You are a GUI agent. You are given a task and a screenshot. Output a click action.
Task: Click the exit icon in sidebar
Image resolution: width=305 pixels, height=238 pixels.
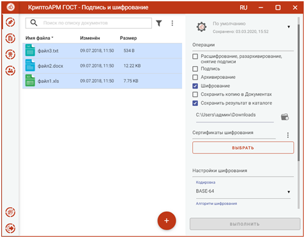[10, 228]
